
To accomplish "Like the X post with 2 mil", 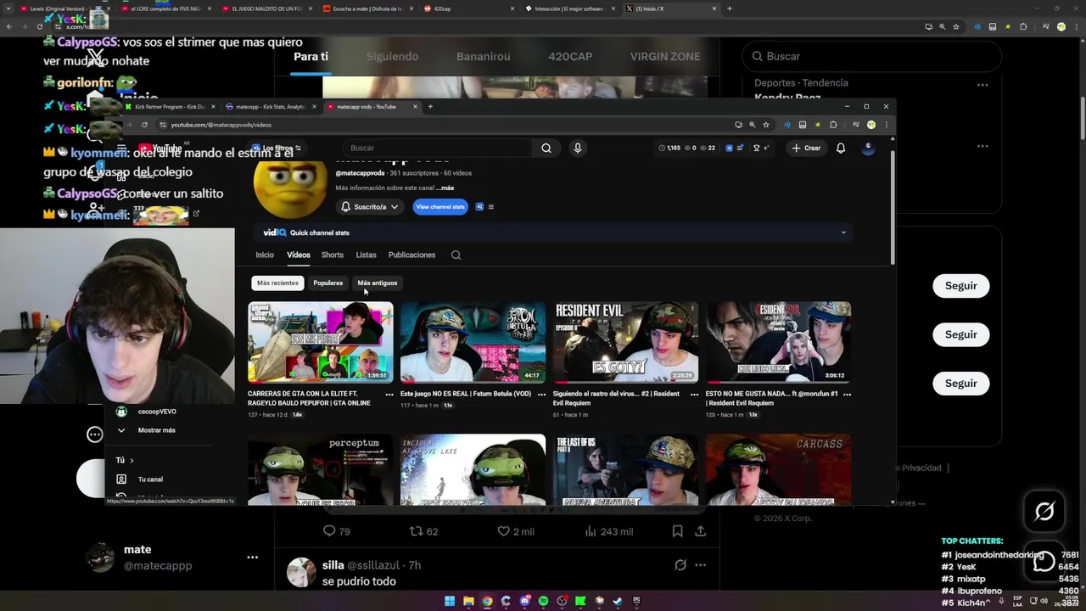I will [515, 531].
